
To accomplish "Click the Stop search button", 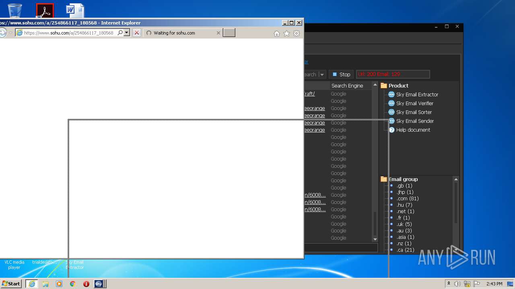I will point(341,74).
